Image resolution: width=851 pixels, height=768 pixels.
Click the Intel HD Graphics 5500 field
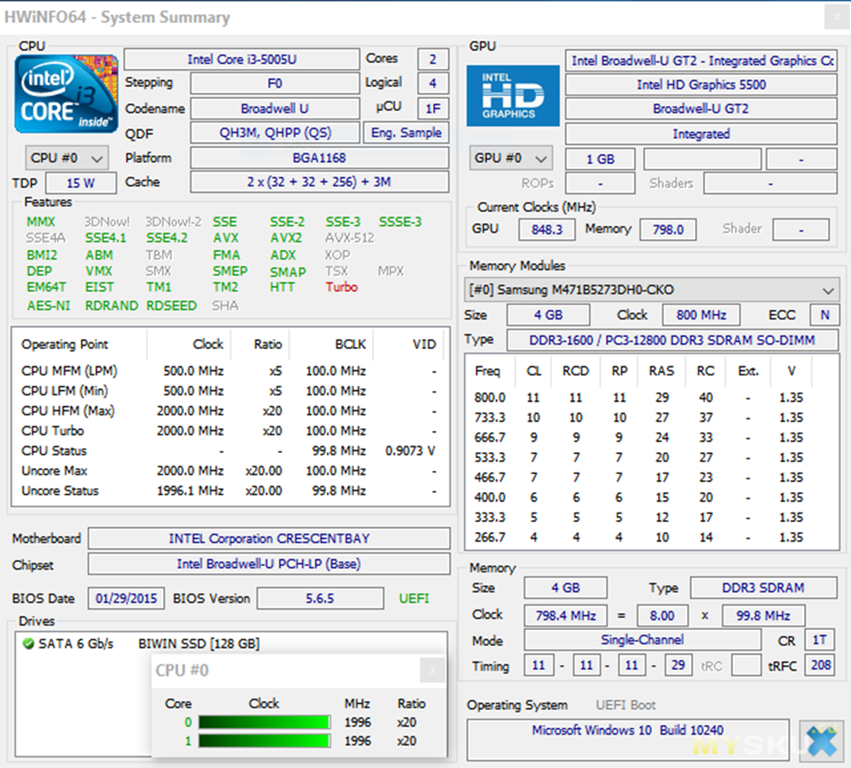click(700, 84)
